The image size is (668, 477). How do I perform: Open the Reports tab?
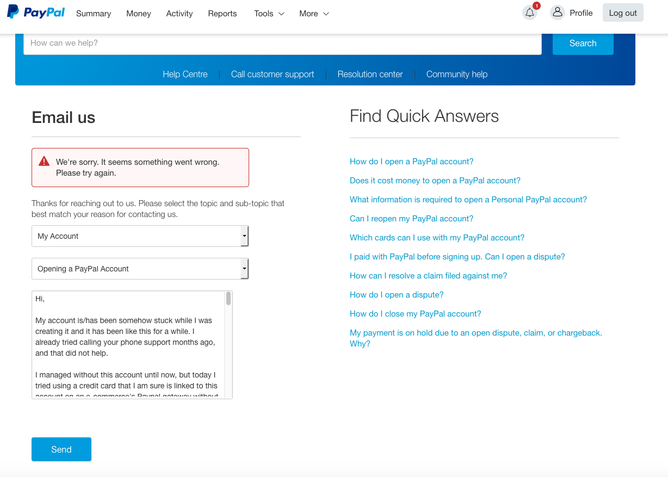point(222,14)
